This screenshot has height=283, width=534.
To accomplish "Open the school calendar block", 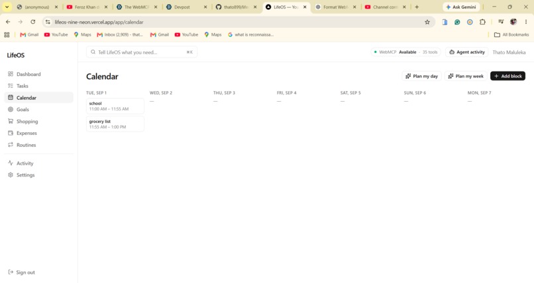I will tap(115, 106).
